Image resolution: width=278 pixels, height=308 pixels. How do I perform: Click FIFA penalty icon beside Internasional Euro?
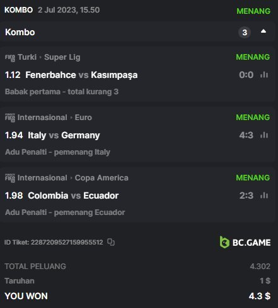(x=10, y=118)
